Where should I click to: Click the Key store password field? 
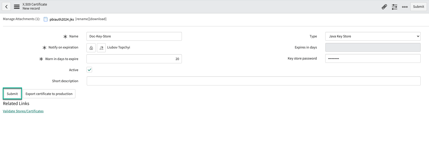373,58
